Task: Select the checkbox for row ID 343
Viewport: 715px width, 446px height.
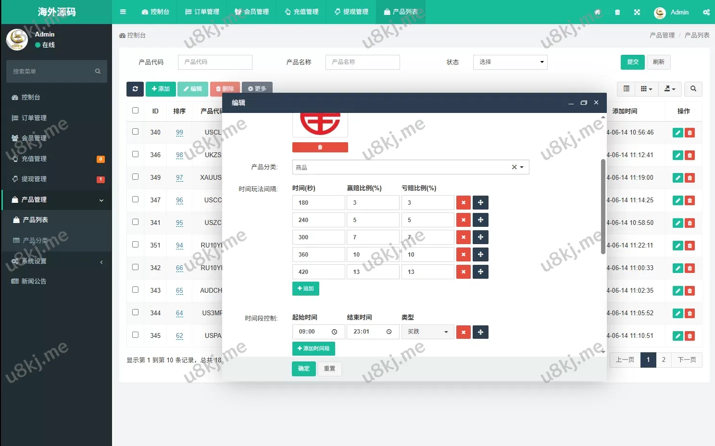Action: tap(136, 290)
